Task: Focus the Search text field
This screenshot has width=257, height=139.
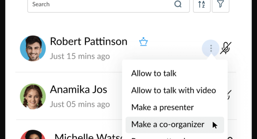Action: point(102,5)
